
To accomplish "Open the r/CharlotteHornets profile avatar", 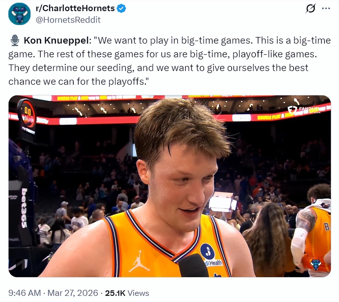I will coord(19,14).
